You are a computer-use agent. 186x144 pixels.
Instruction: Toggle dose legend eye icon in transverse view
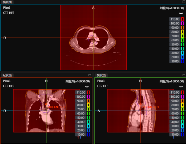181,13
